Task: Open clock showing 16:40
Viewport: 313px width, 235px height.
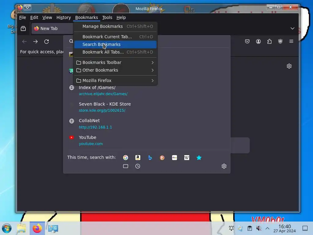Action: (285, 228)
